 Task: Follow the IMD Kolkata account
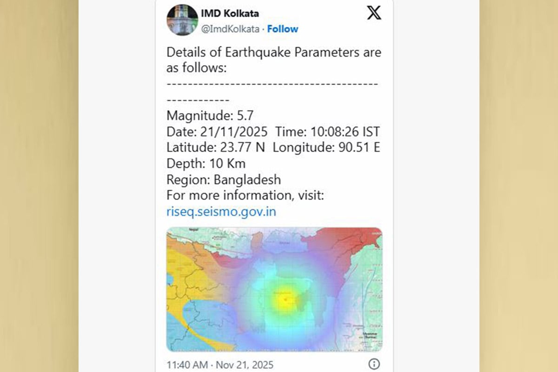point(283,29)
